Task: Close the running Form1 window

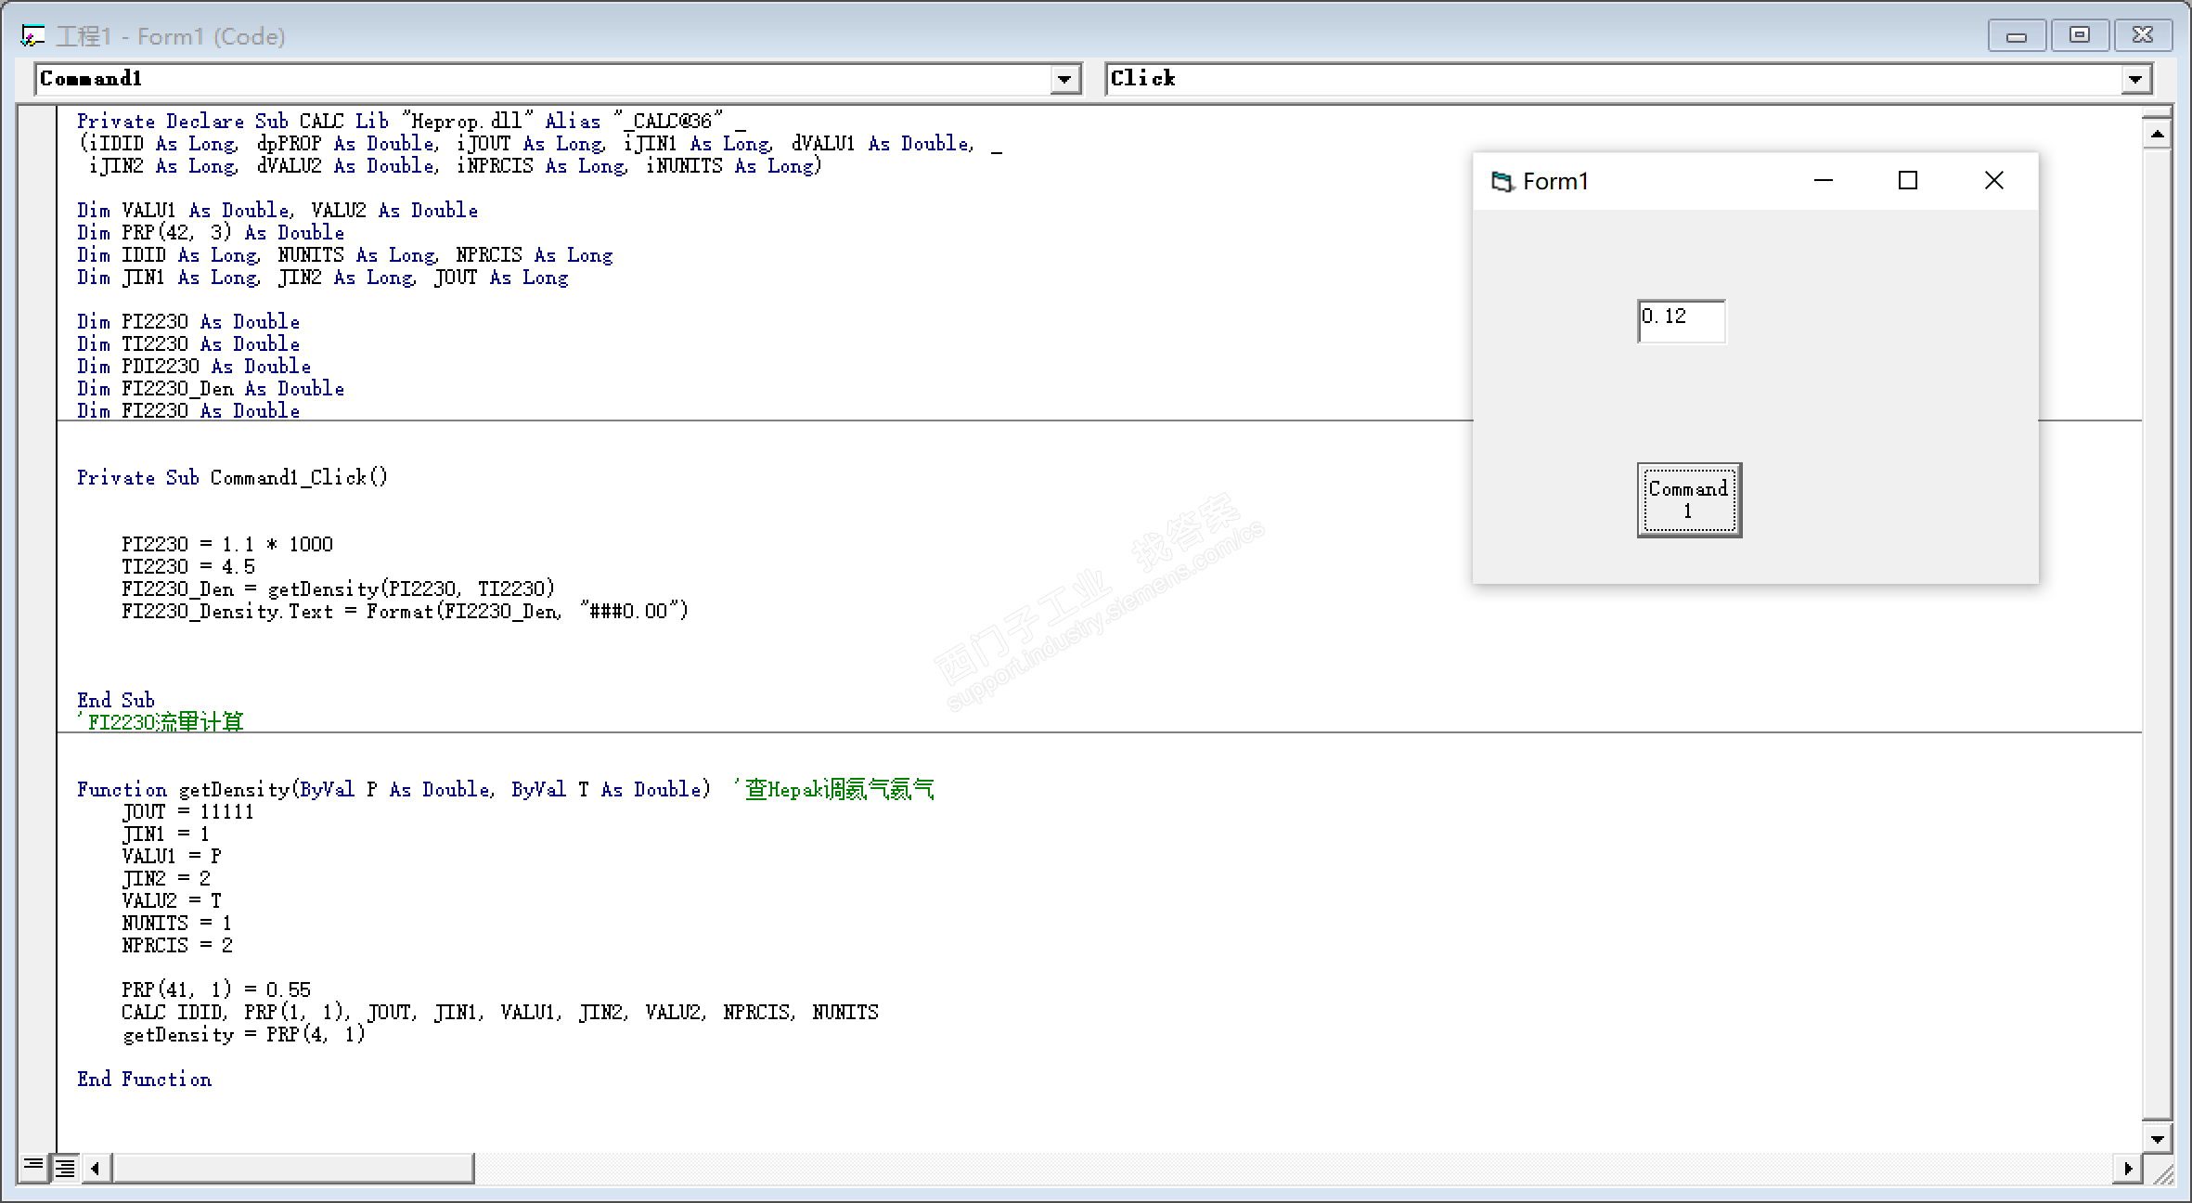Action: tap(1993, 181)
